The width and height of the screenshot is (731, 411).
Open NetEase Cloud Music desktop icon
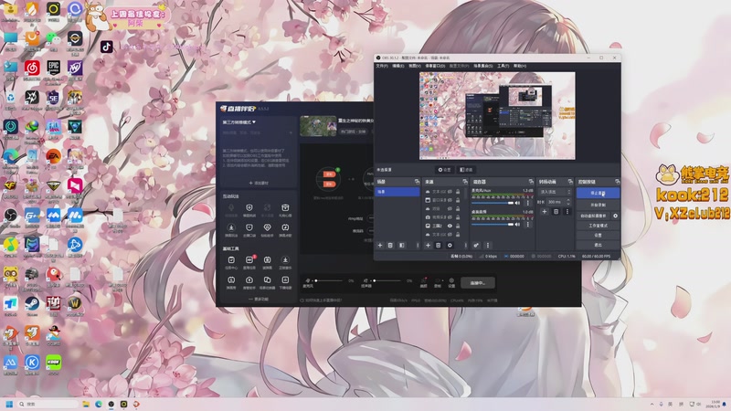(x=32, y=71)
